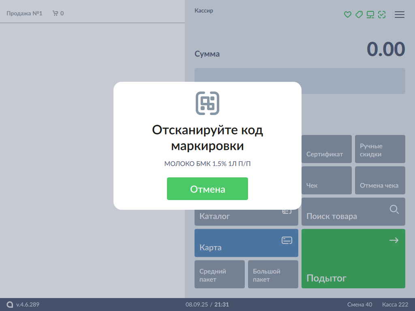Open Ручные скидки
Viewport: 415px width, 311px height.
coord(380,150)
